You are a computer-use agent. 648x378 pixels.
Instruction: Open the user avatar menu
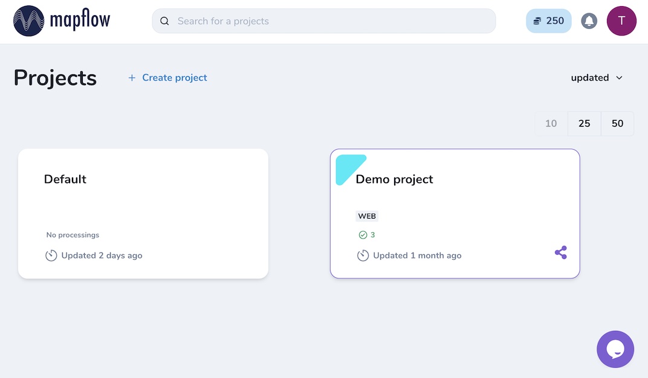pyautogui.click(x=621, y=21)
